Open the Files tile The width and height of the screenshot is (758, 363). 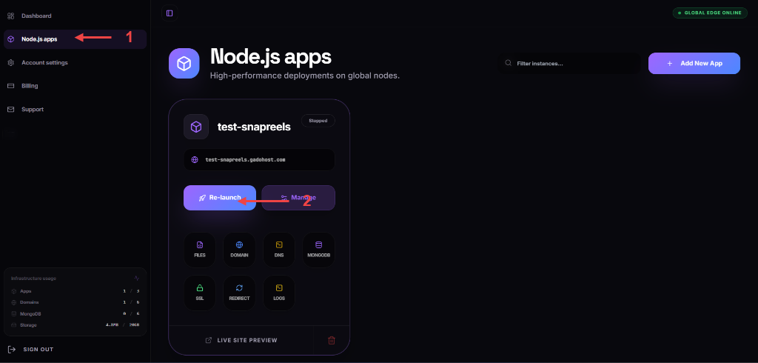pos(200,250)
